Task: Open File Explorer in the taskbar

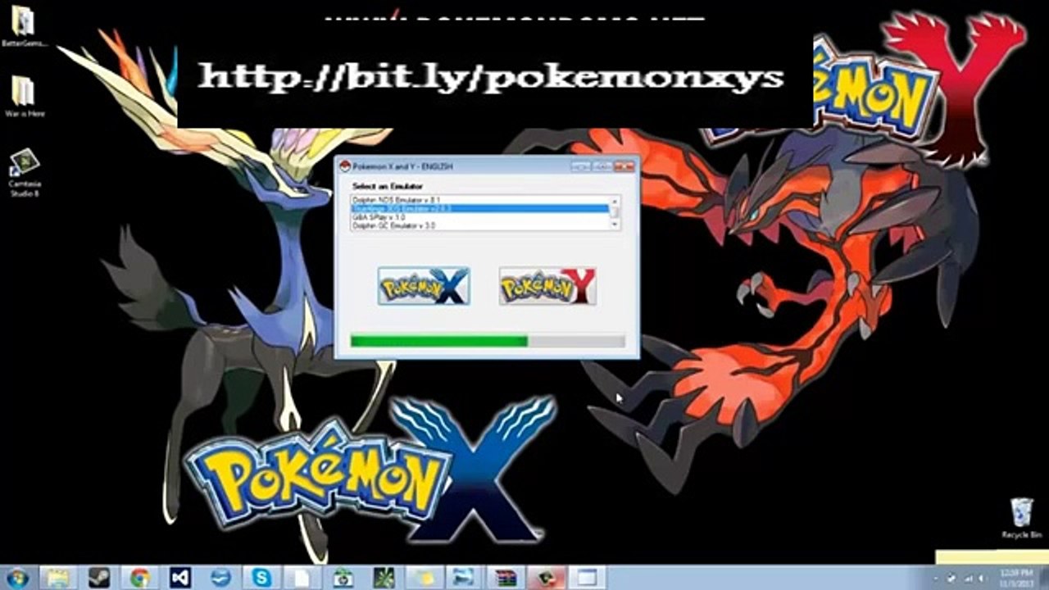Action: coord(58,577)
